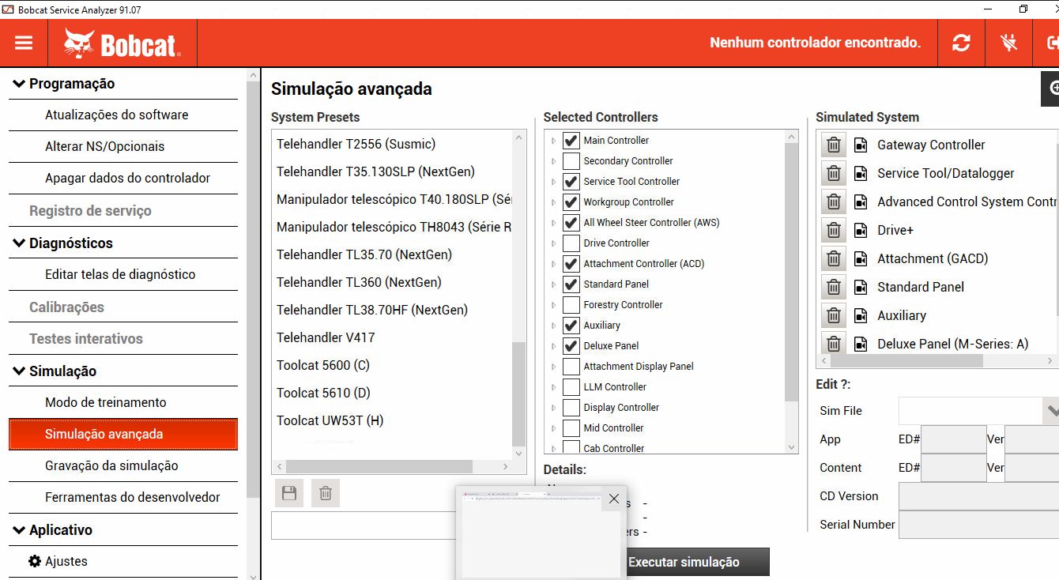Toggle All Wheel Steer Controller checkbox
This screenshot has width=1059, height=580.
click(571, 223)
